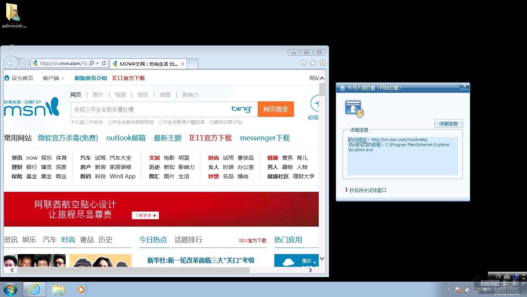Click the CH language bar indicator
Image resolution: width=527 pixels, height=297 pixels.
point(498,277)
